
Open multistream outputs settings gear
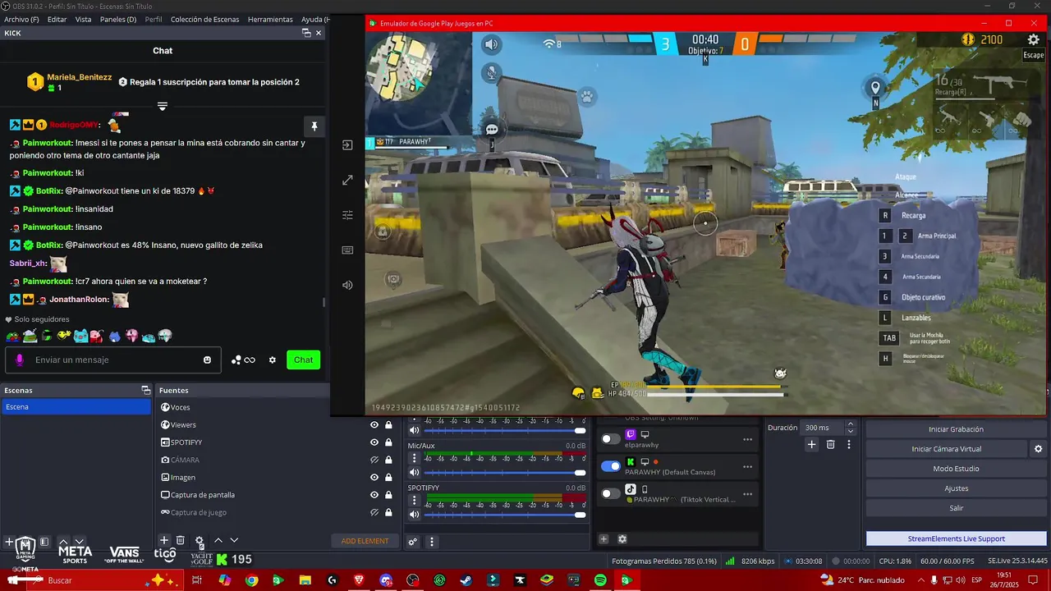622,539
